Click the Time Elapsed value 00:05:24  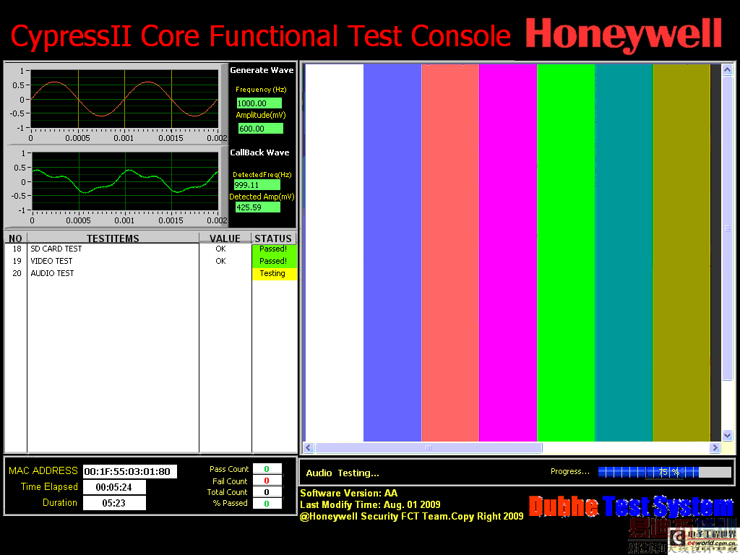[114, 487]
